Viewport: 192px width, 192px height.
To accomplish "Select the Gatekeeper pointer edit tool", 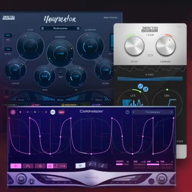I will pos(80,166).
